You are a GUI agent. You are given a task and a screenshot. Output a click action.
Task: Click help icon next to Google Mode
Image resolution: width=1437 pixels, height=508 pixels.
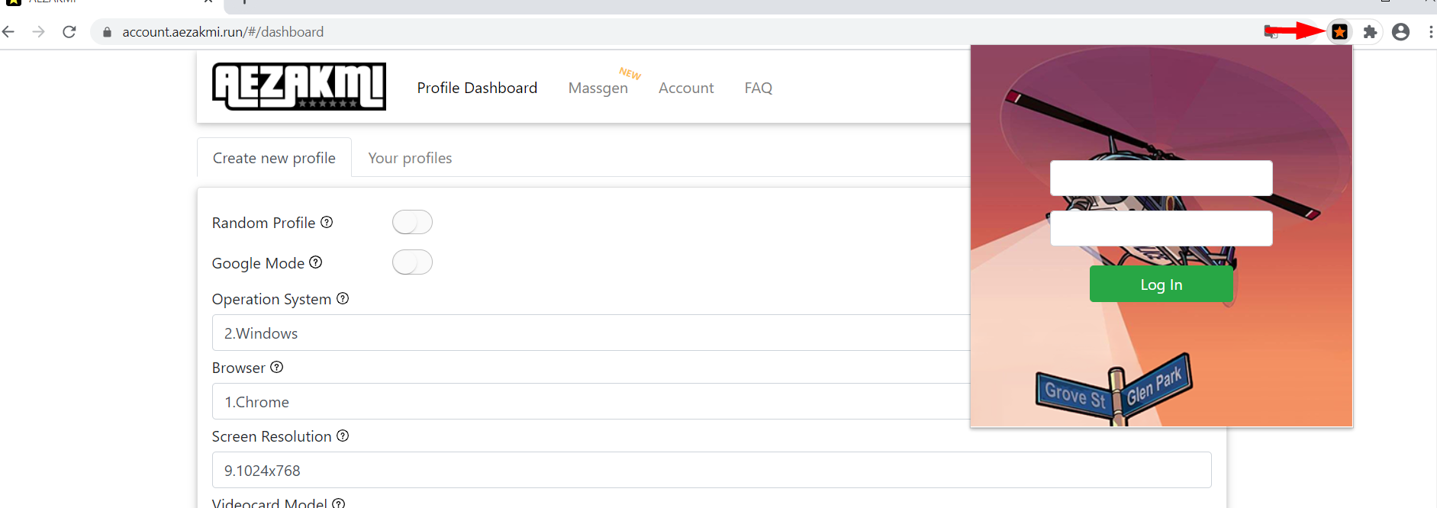click(316, 262)
